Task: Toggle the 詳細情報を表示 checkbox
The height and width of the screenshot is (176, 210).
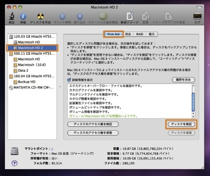Action: point(69,80)
